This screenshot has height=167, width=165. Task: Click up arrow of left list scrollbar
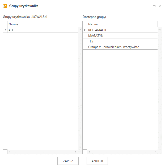tap(80, 30)
